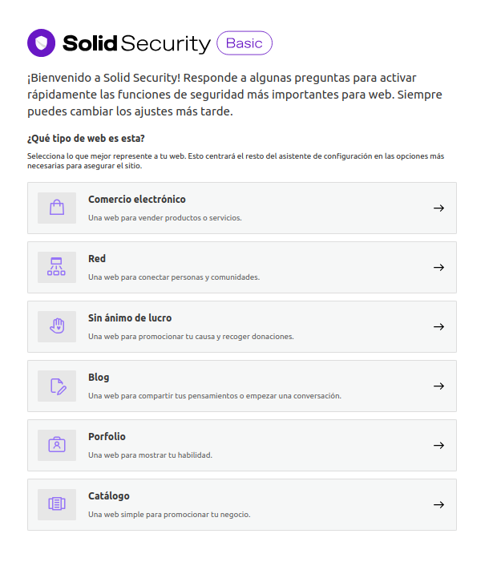501x566 pixels.
Task: Click the arrow on the Porfolio row
Action: point(438,446)
